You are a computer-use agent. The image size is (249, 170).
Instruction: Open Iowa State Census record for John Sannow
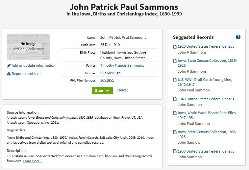(x=207, y=134)
